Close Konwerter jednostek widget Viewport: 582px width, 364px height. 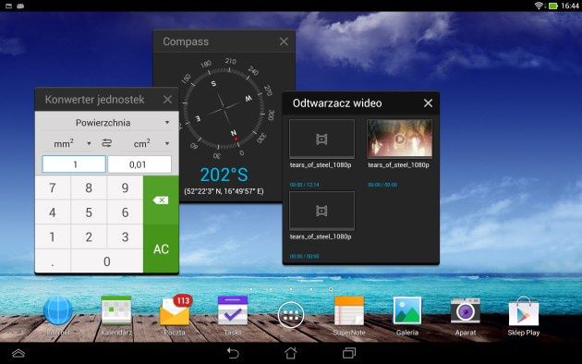coord(168,99)
